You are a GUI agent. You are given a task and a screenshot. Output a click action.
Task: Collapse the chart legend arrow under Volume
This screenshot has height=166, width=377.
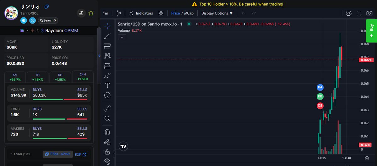tap(122, 37)
